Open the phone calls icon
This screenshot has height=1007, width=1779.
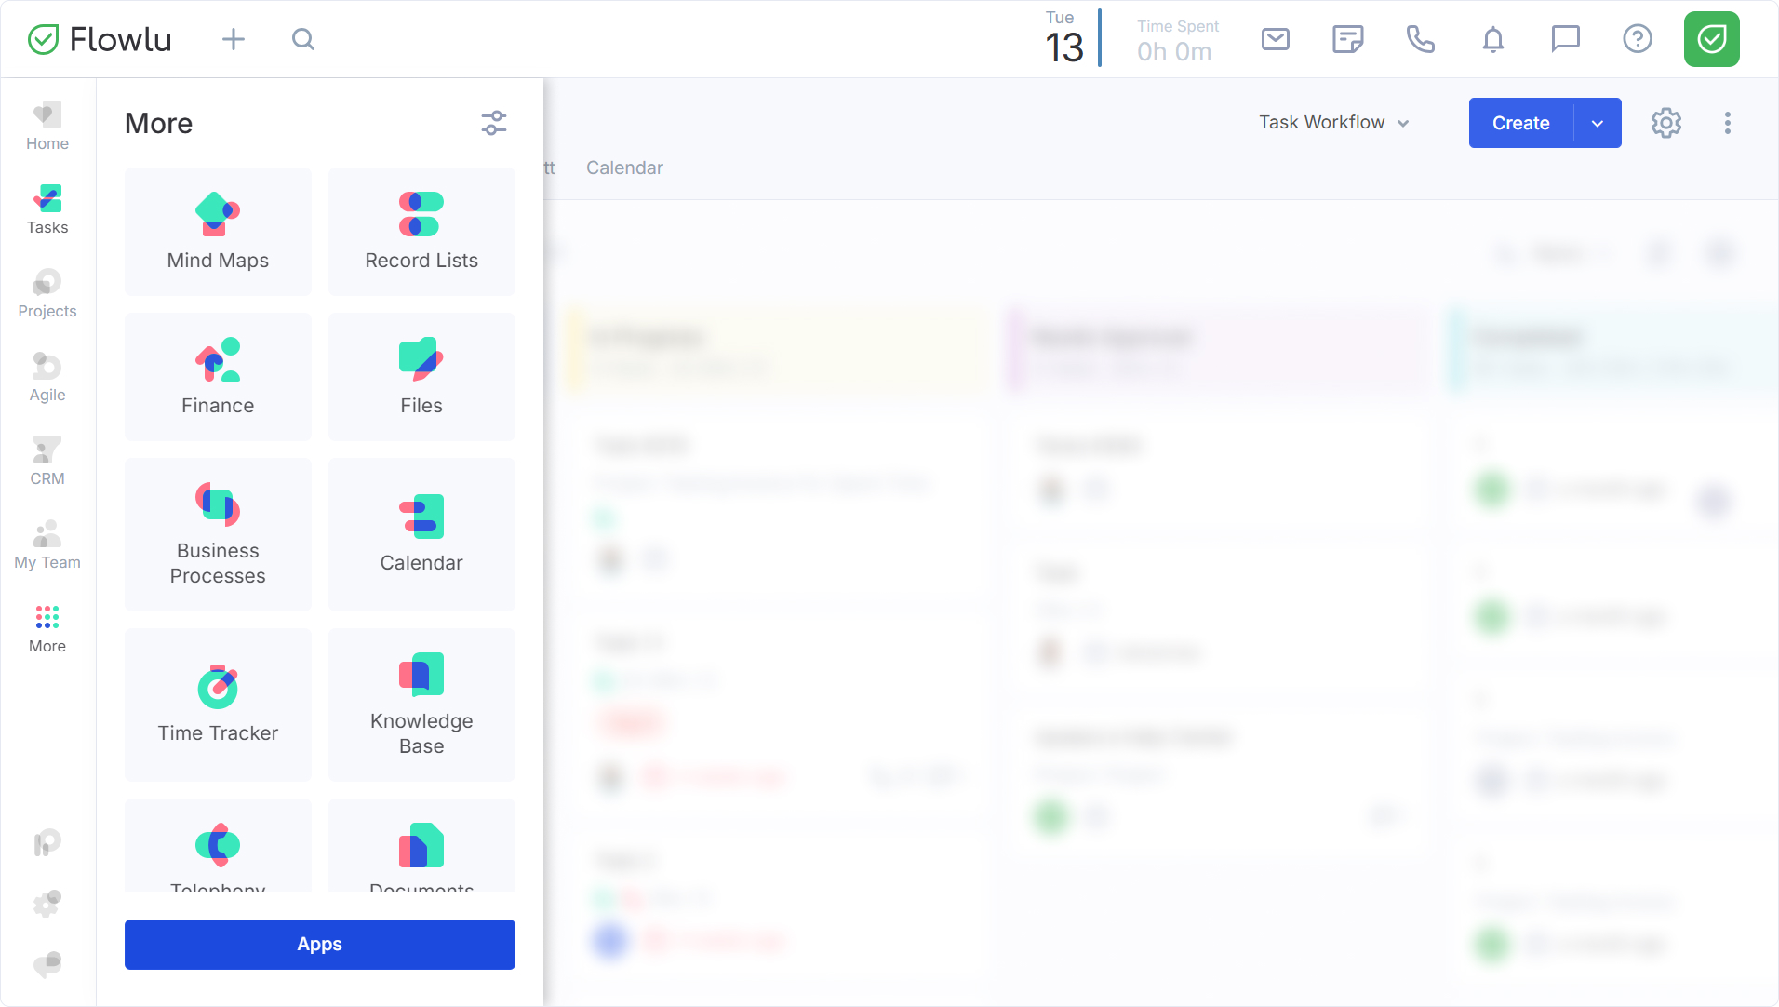(1420, 39)
